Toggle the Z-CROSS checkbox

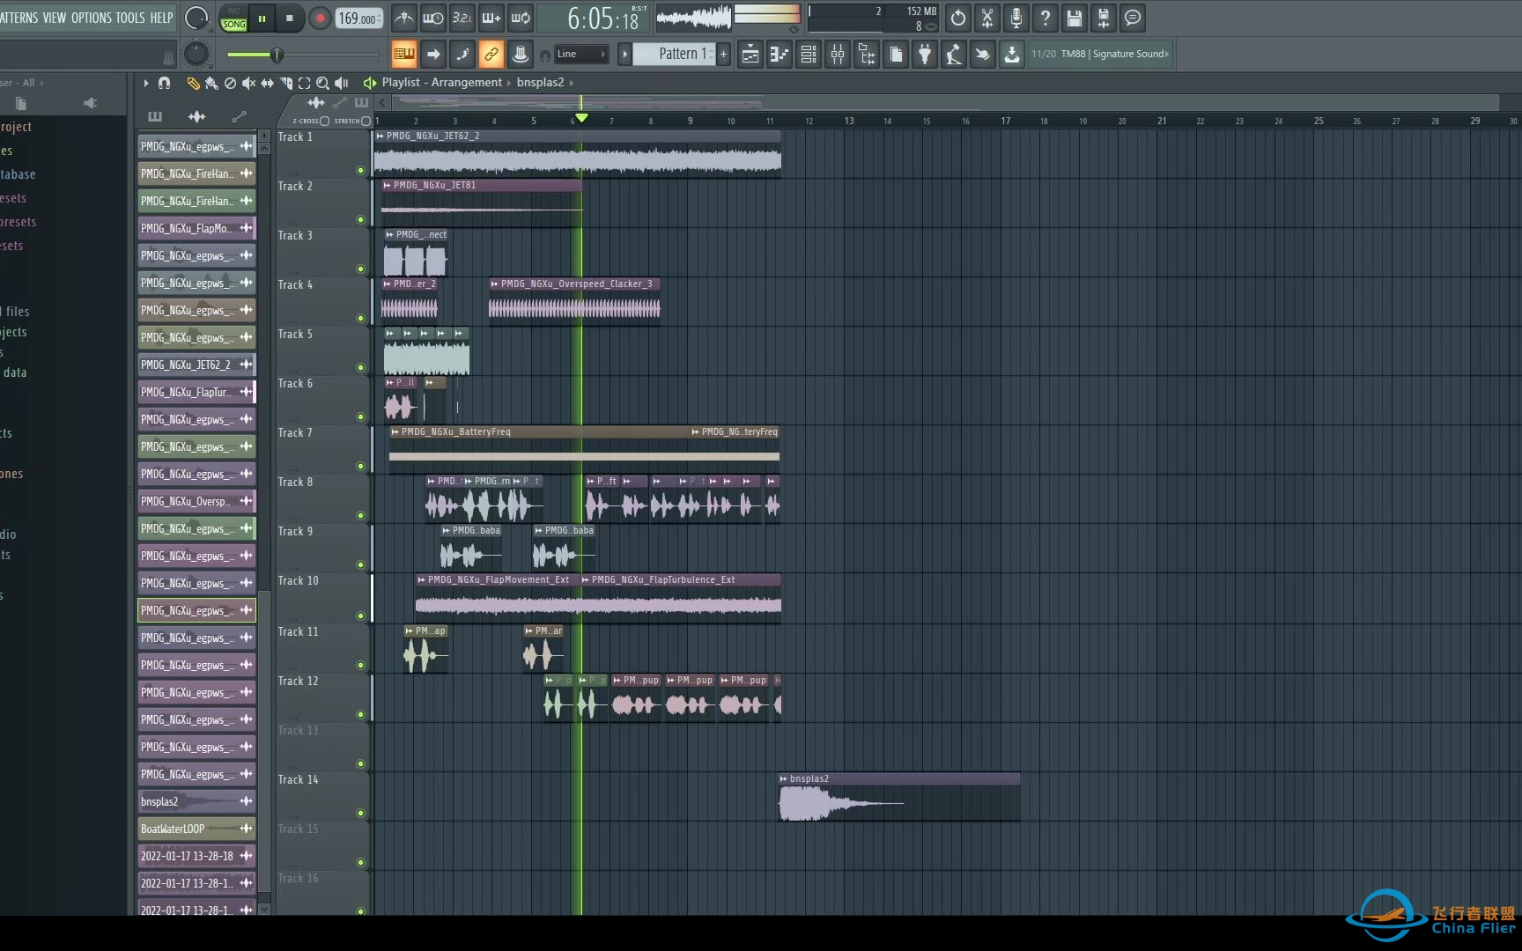point(325,121)
